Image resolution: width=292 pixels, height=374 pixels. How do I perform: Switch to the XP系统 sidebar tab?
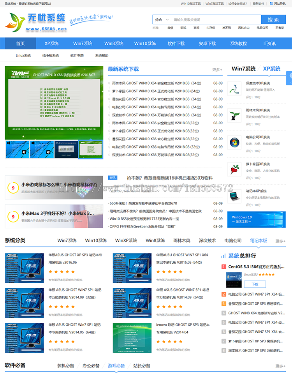tap(272, 69)
